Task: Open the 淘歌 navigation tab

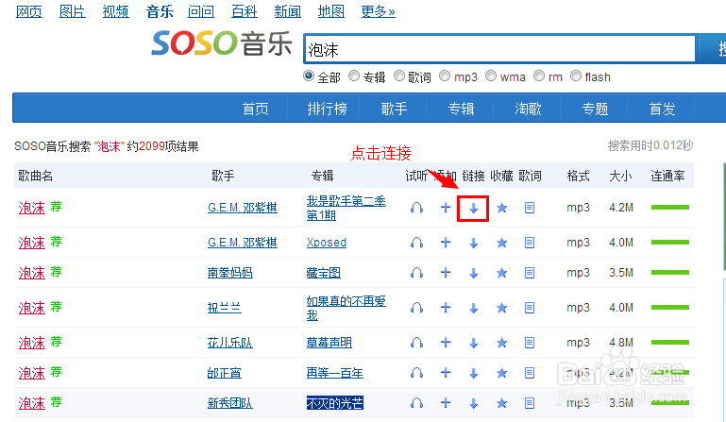Action: (529, 109)
